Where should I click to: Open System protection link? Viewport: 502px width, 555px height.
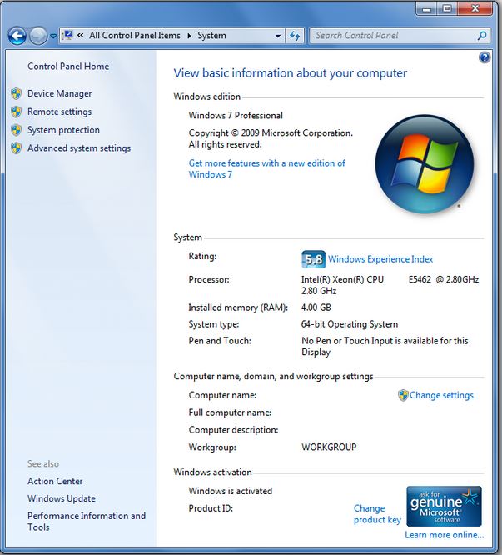tap(63, 130)
